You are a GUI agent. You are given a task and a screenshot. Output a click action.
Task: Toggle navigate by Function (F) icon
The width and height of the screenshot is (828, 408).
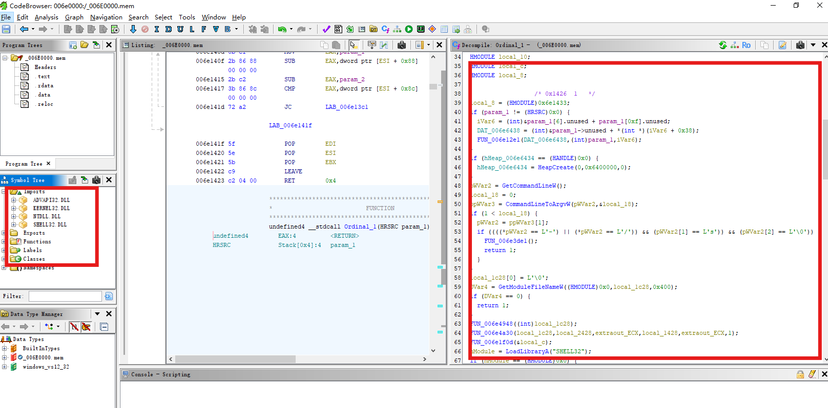click(204, 29)
